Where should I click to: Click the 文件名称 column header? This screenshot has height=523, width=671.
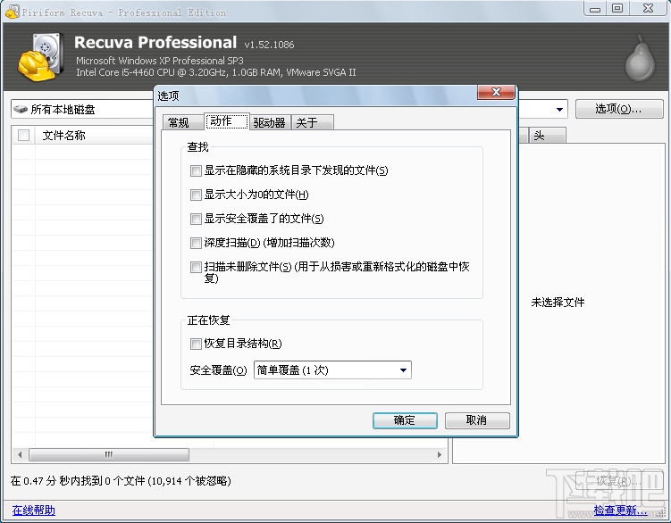point(63,136)
